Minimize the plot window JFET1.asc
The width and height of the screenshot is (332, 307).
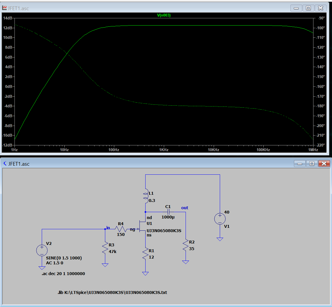click(296, 8)
